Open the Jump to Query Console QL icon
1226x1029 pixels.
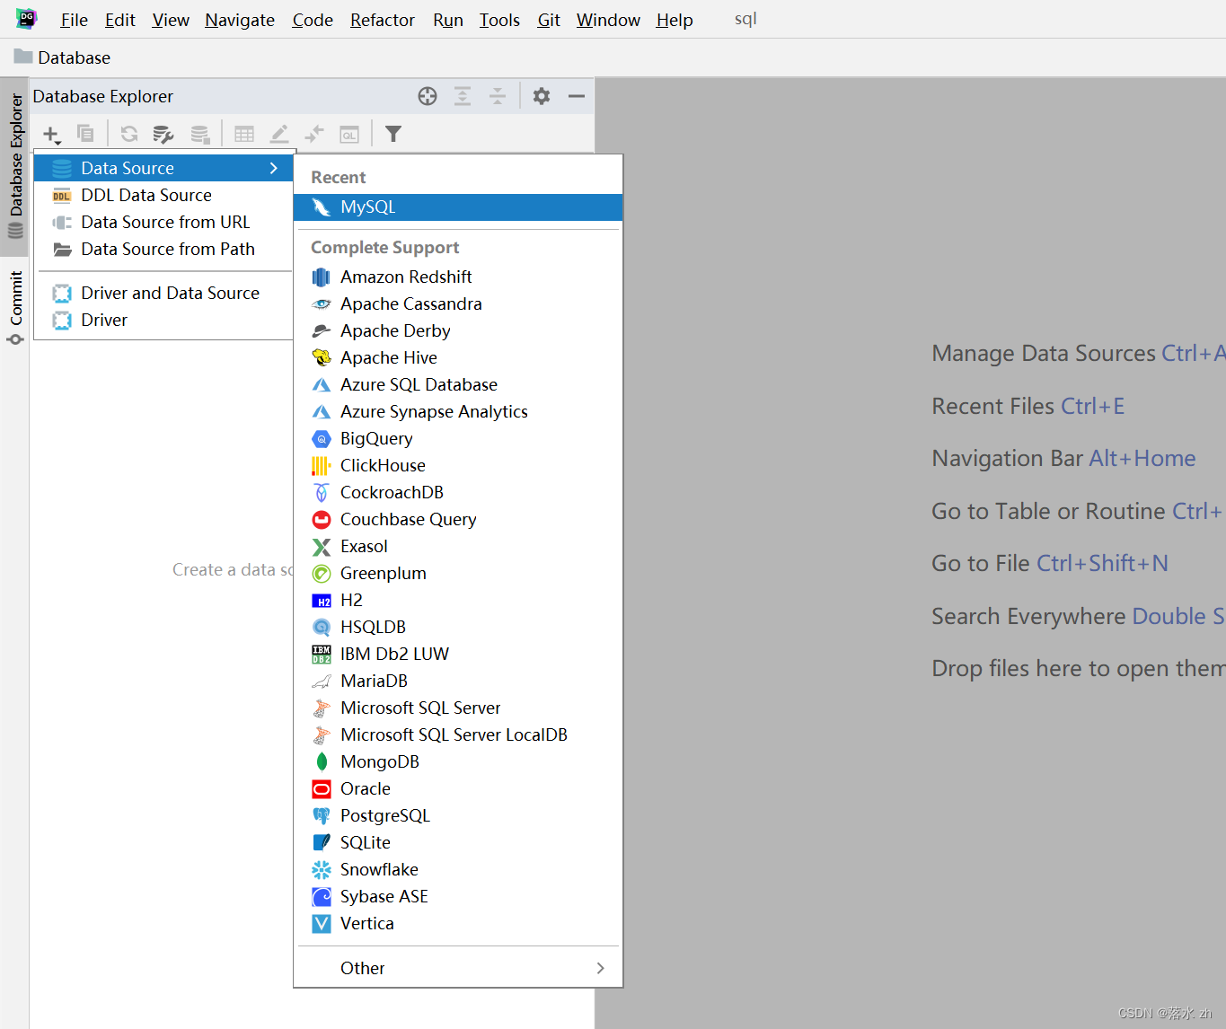pyautogui.click(x=348, y=133)
